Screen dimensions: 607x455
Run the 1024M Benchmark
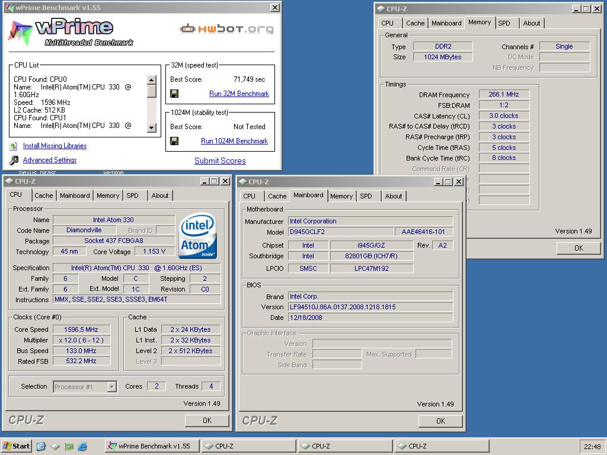point(234,141)
